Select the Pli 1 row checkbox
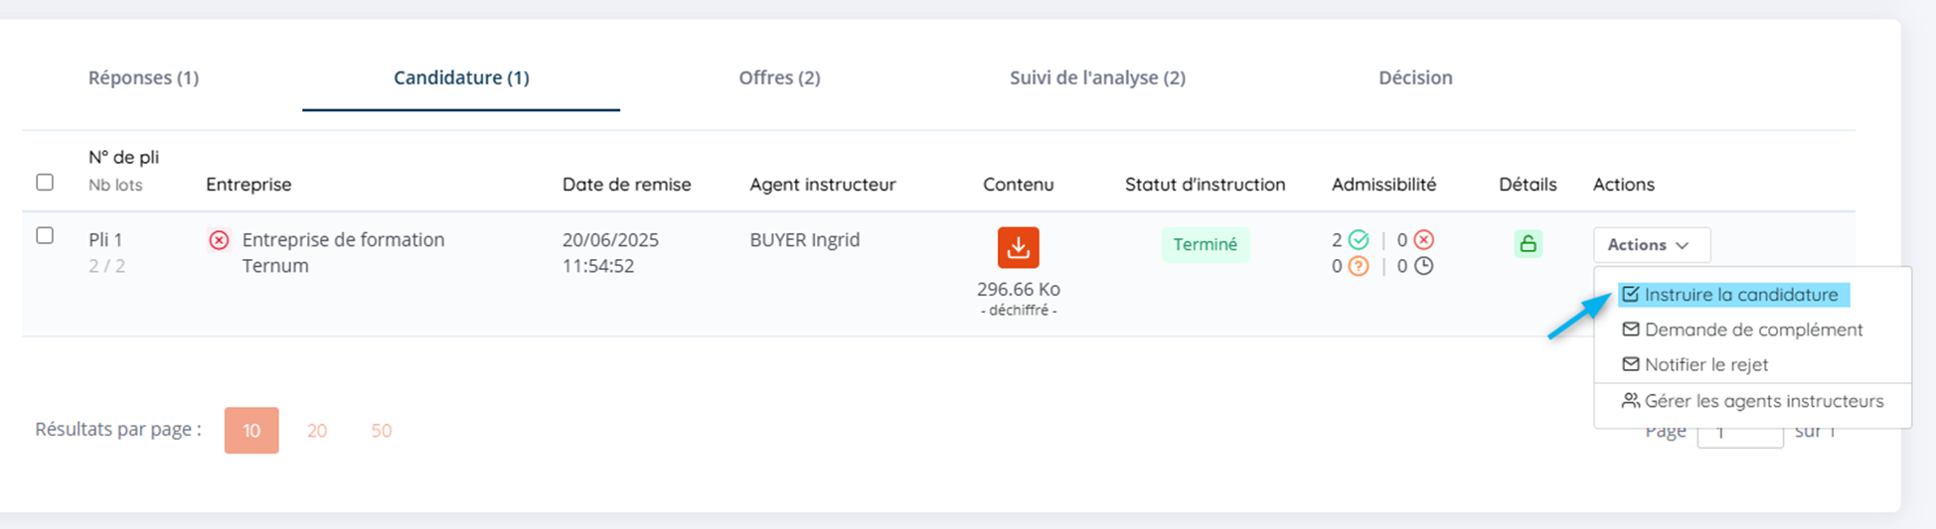Screen dimensions: 1936x529 [x=45, y=236]
